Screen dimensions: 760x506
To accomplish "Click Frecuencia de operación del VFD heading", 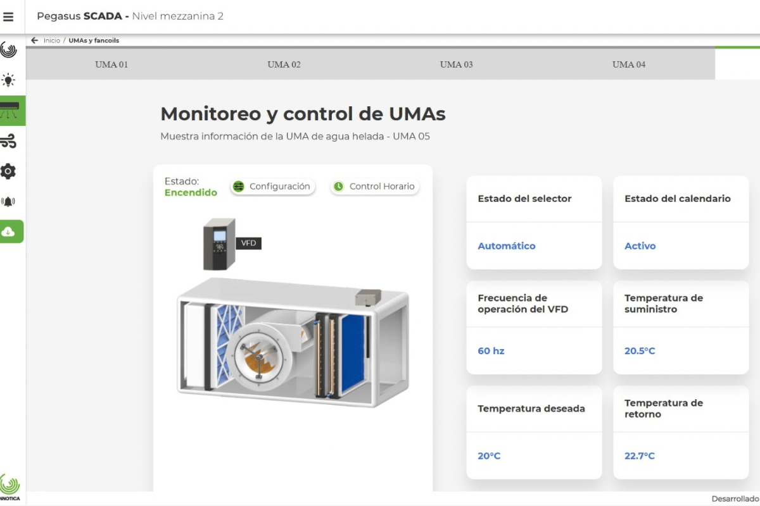I will [523, 304].
